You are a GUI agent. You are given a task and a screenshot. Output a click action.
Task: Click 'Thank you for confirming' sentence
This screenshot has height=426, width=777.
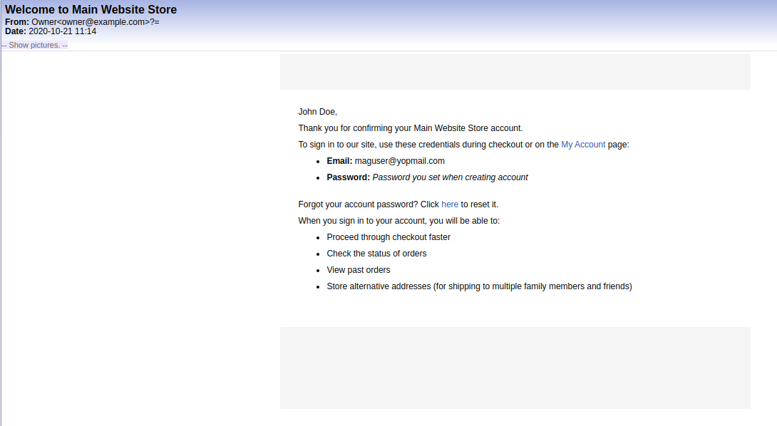pos(411,128)
